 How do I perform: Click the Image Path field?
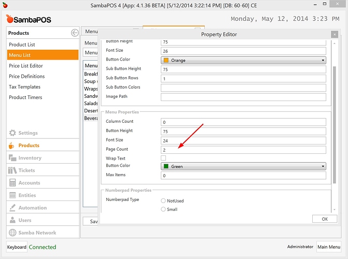pyautogui.click(x=243, y=97)
